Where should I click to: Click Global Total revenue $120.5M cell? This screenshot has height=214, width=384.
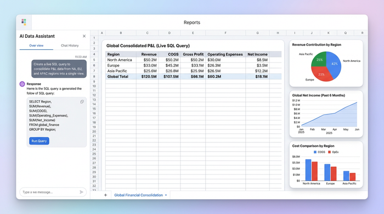pyautogui.click(x=148, y=77)
